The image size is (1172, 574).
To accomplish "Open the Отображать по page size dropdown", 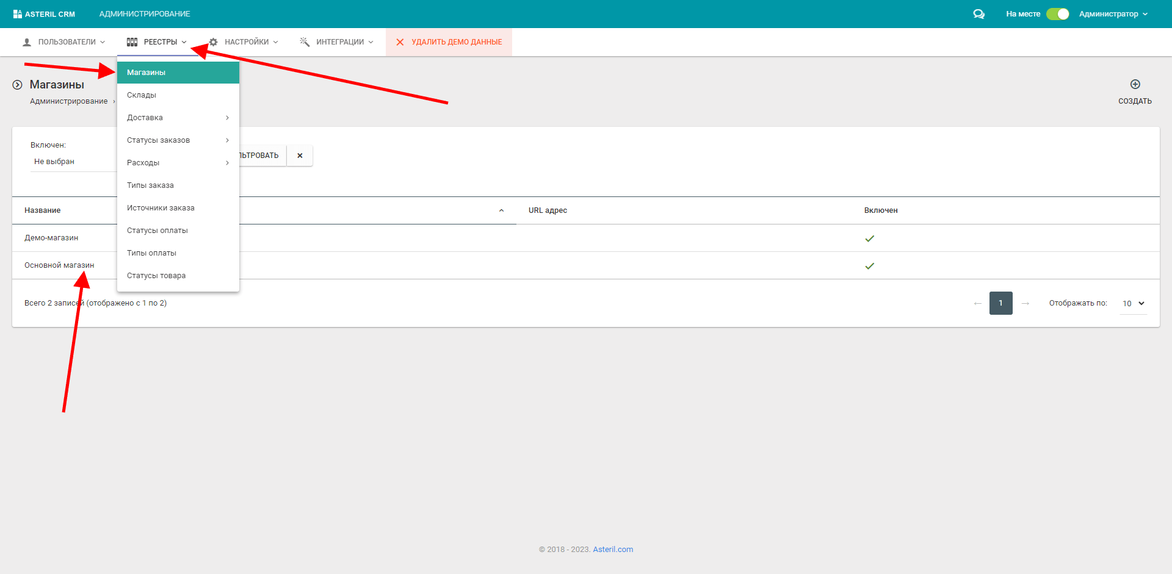I will [1132, 303].
